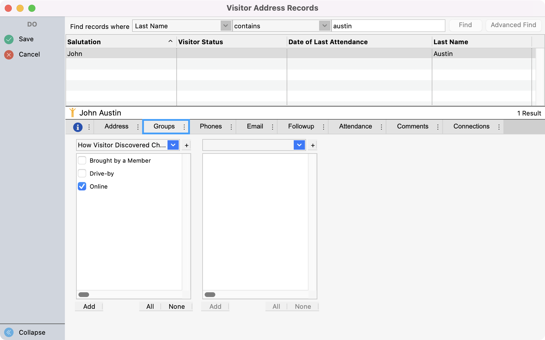Click the Find button

pyautogui.click(x=465, y=25)
